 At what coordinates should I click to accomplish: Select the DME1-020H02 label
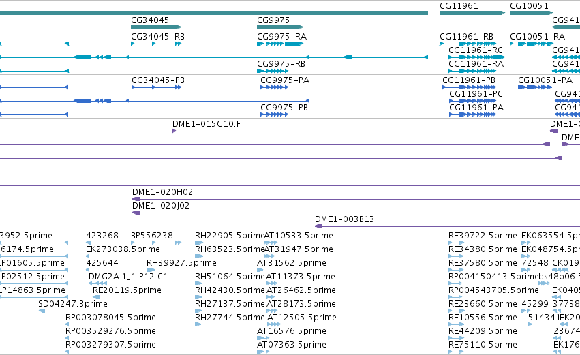click(162, 192)
